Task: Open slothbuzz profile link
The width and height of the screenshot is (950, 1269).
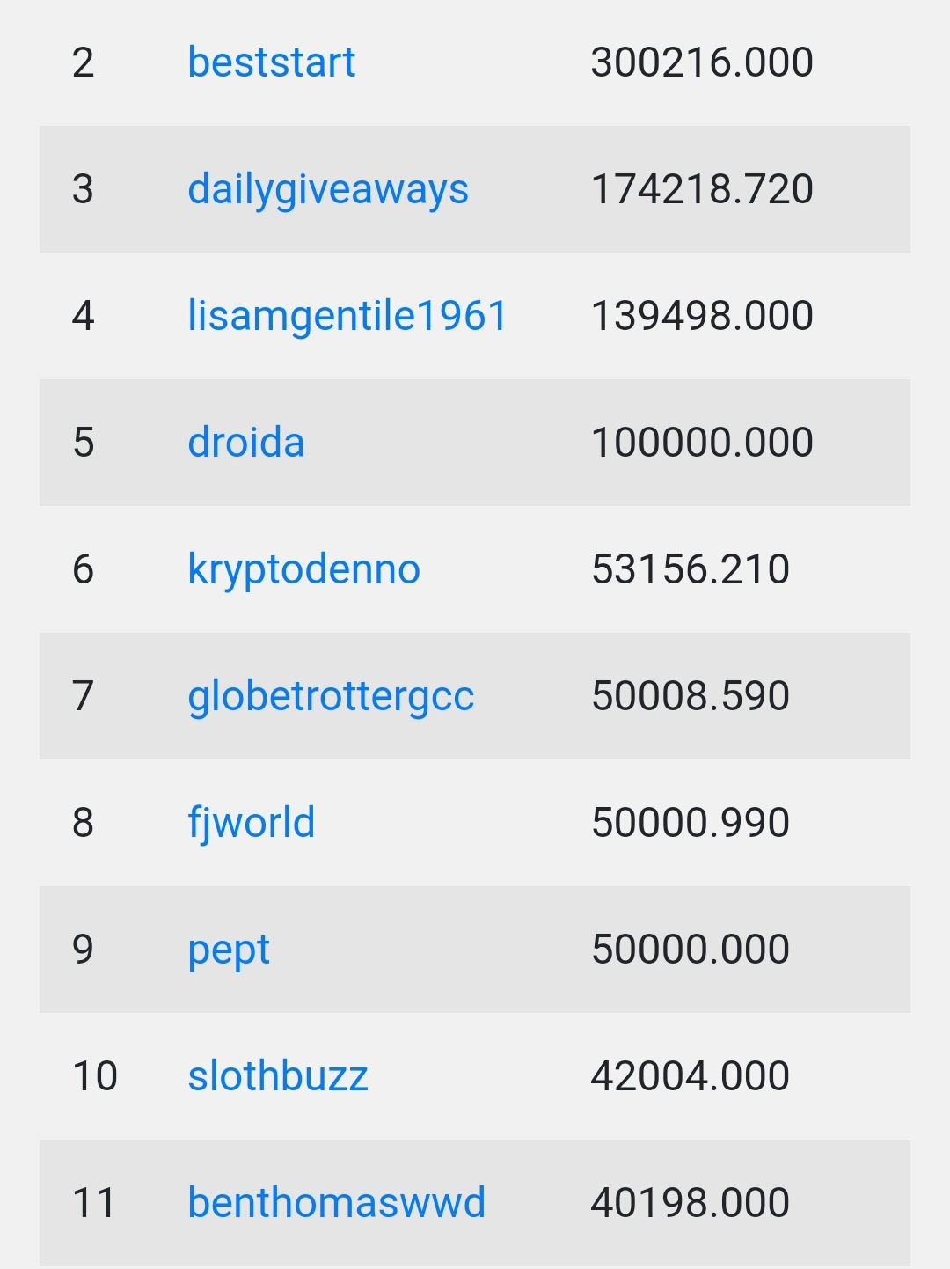Action: [x=278, y=1075]
